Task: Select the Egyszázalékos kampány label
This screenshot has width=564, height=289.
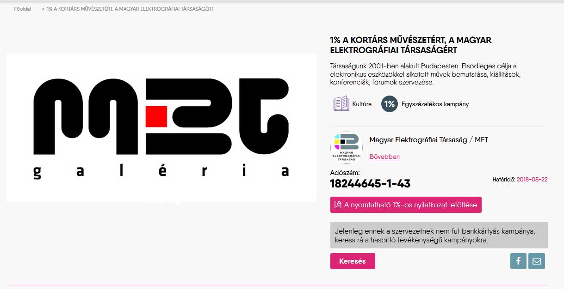Action: pyautogui.click(x=435, y=104)
